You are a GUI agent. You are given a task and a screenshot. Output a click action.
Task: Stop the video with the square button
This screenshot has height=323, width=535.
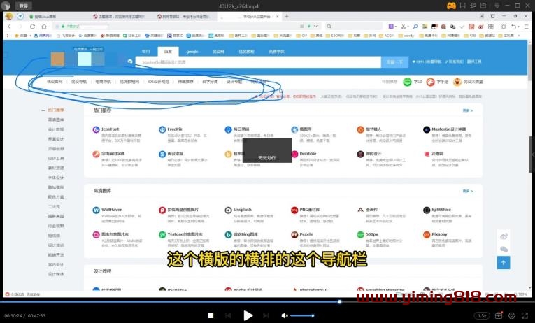(211, 316)
